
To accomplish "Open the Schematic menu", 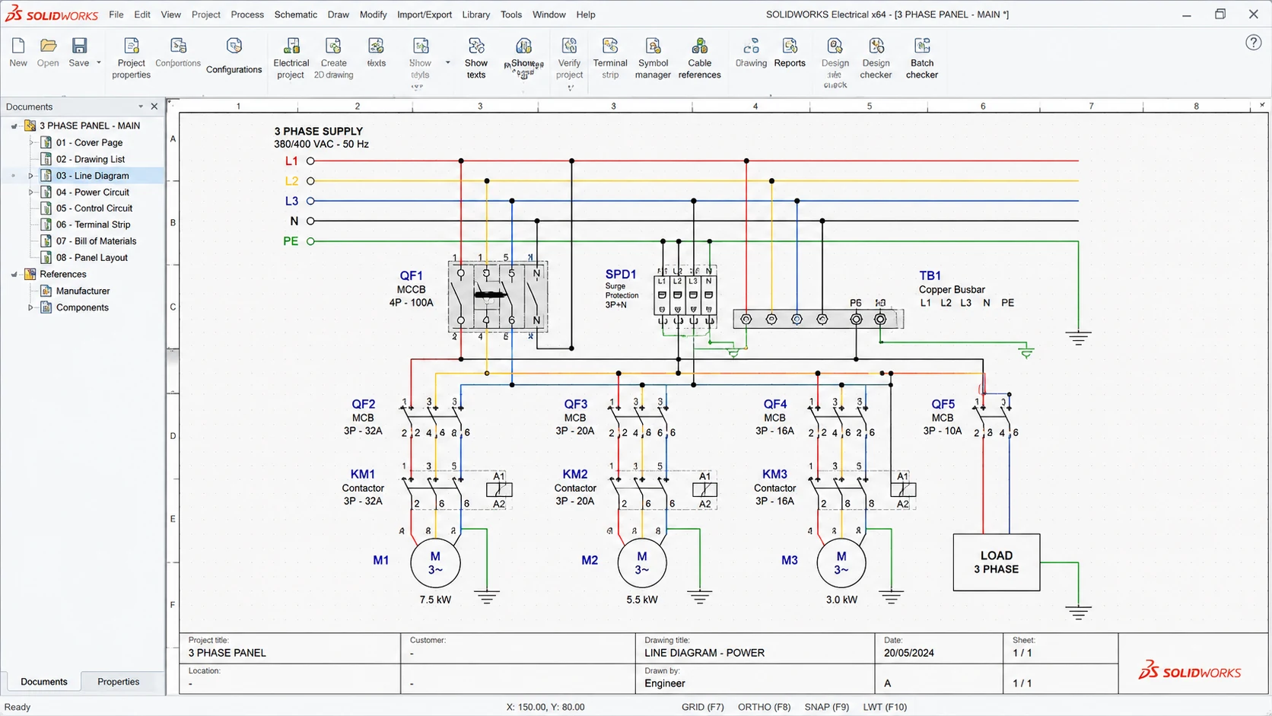I will pyautogui.click(x=296, y=14).
